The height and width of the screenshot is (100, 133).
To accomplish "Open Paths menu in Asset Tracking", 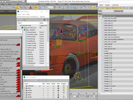I will point(28,14).
